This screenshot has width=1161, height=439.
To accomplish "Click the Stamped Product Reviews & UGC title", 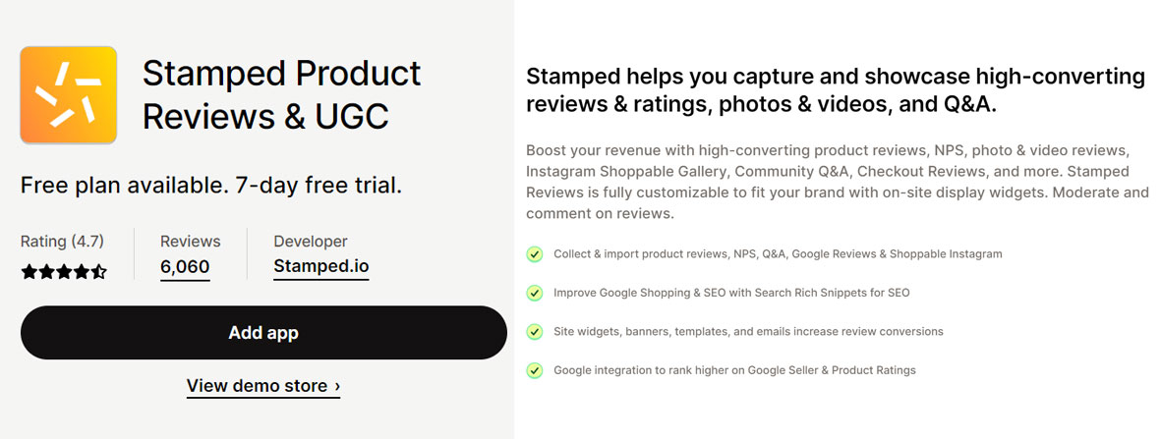I will [281, 94].
